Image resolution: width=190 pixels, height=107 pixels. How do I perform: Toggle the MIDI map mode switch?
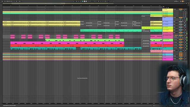coord(181,1)
